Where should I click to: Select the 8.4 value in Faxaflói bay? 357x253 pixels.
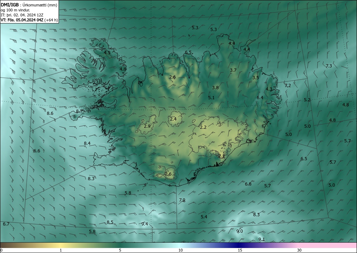[87, 143]
